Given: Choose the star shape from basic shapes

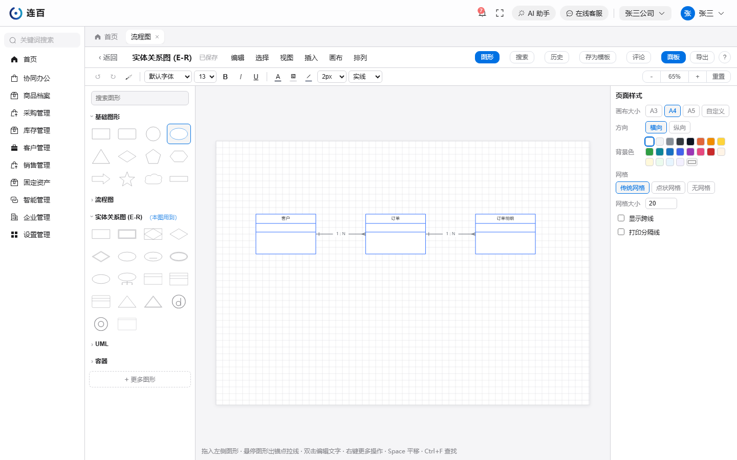Looking at the screenshot, I should 127,179.
